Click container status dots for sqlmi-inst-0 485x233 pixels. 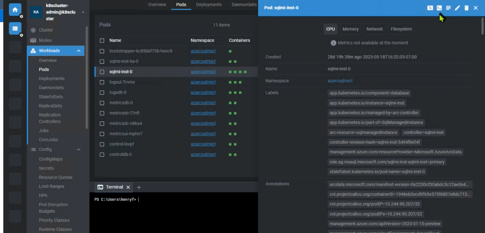tap(237, 72)
